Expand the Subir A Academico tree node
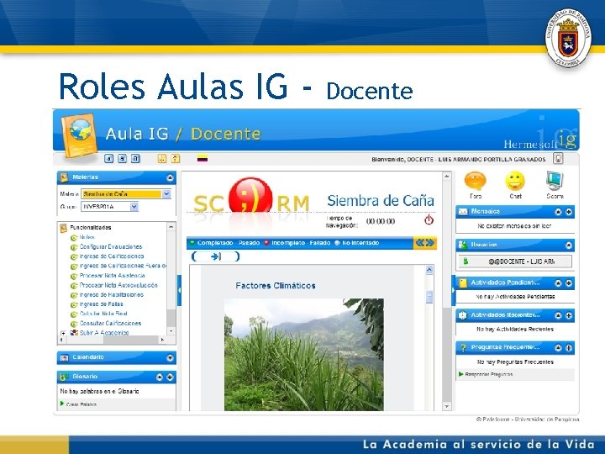This screenshot has height=454, width=605. 63,332
